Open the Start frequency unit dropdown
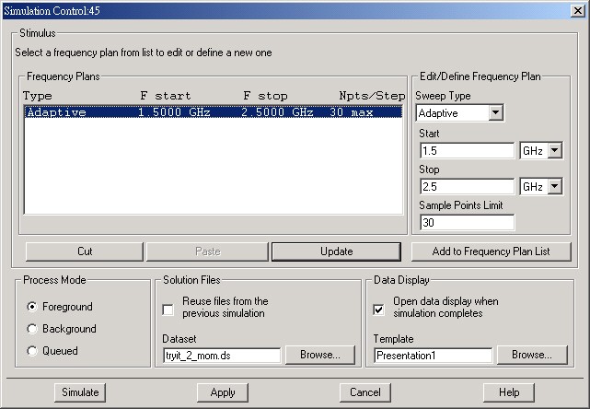 pyautogui.click(x=555, y=151)
